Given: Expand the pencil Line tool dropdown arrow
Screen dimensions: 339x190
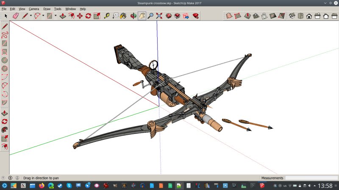Looking at the screenshot, I should 31,16.
